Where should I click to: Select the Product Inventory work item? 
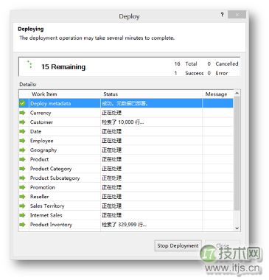point(126,225)
